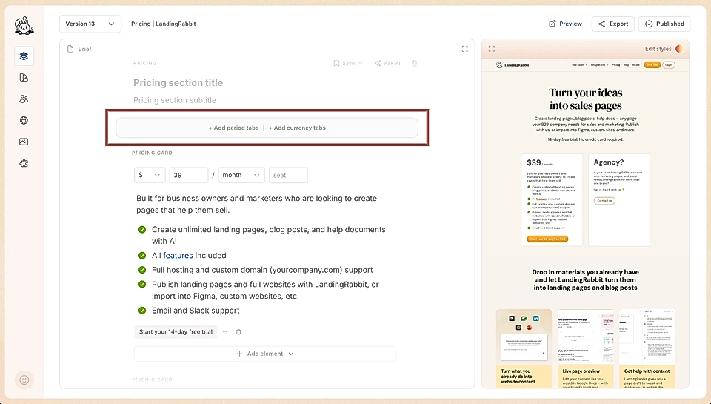Open the features hyperlink
Screen dimensions: 711x404
[x=178, y=256]
